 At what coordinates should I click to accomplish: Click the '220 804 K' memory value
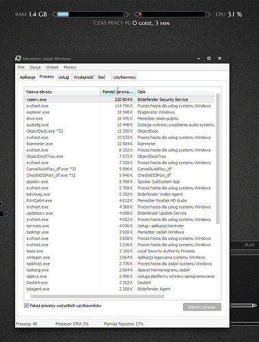124,100
